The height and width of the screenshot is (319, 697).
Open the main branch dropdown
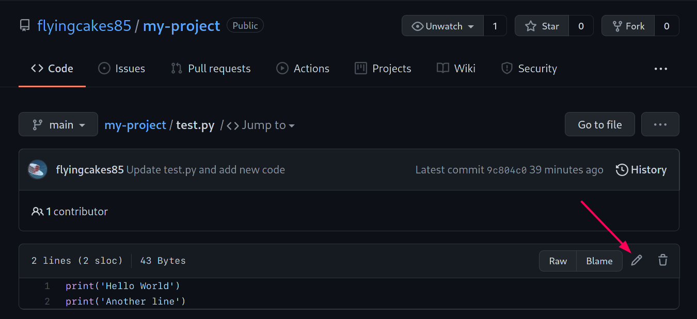click(x=58, y=124)
